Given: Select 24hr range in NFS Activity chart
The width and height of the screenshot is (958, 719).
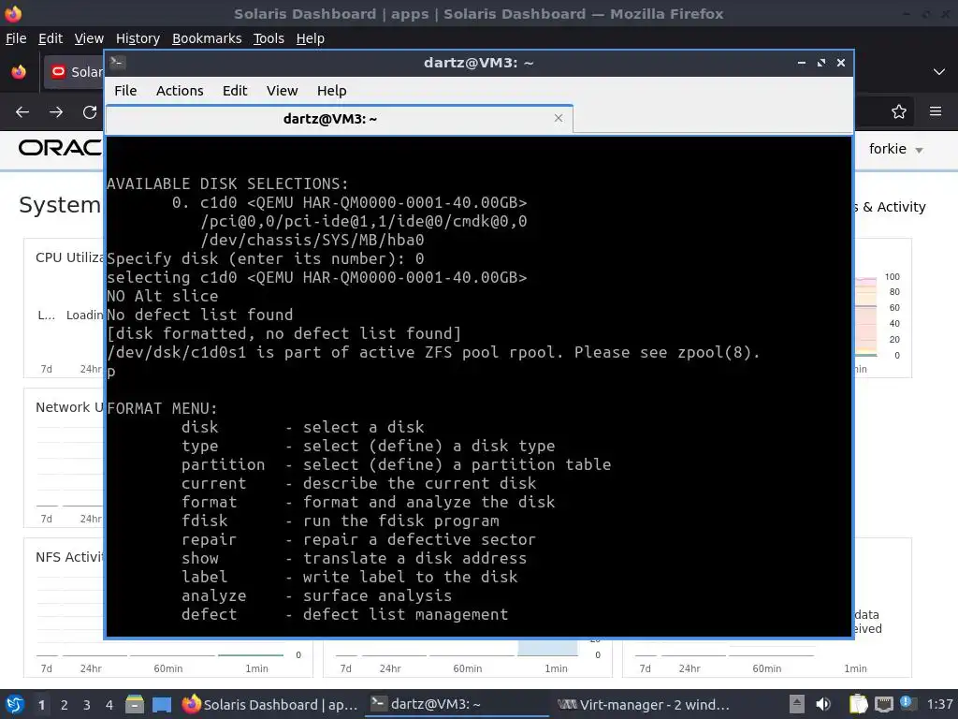Looking at the screenshot, I should pyautogui.click(x=91, y=668).
